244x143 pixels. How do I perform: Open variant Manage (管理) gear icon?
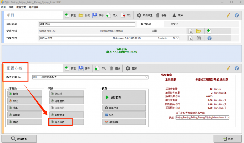click(x=128, y=68)
